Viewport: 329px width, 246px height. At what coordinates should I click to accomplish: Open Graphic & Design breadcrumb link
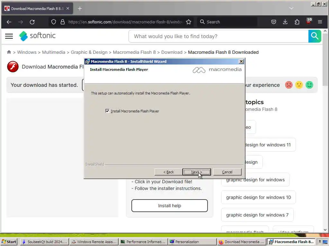tap(89, 52)
